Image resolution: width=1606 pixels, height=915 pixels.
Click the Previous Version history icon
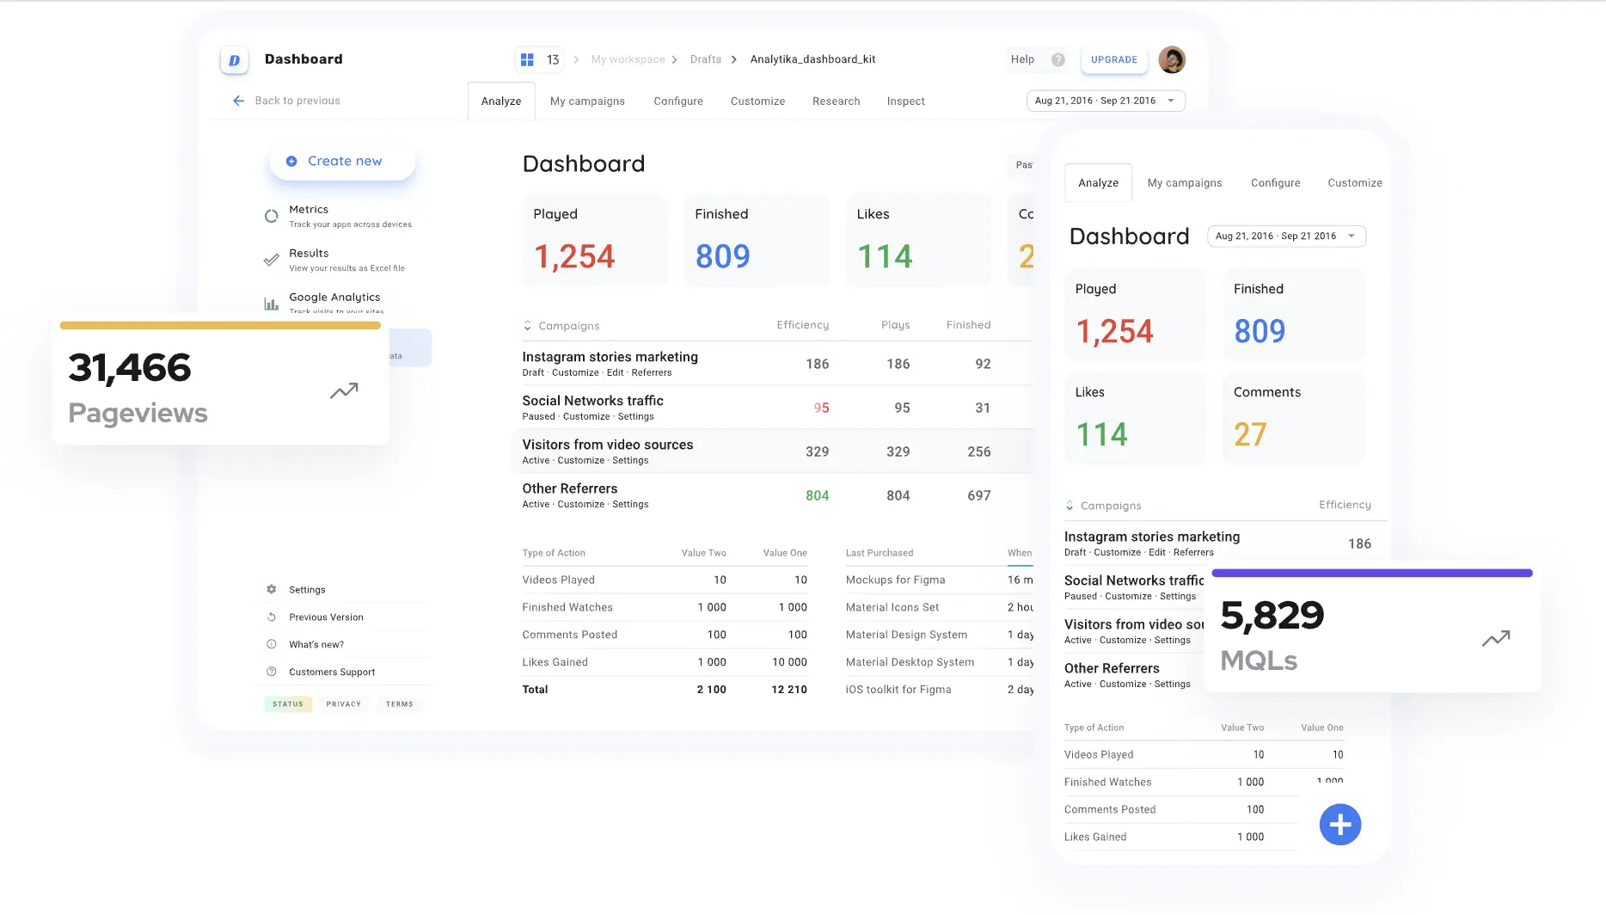pyautogui.click(x=272, y=617)
